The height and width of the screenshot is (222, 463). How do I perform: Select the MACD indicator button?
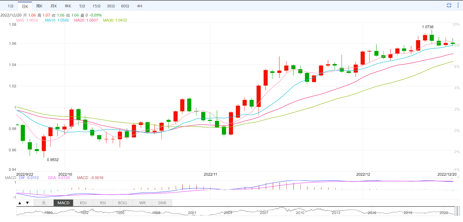coord(63,203)
